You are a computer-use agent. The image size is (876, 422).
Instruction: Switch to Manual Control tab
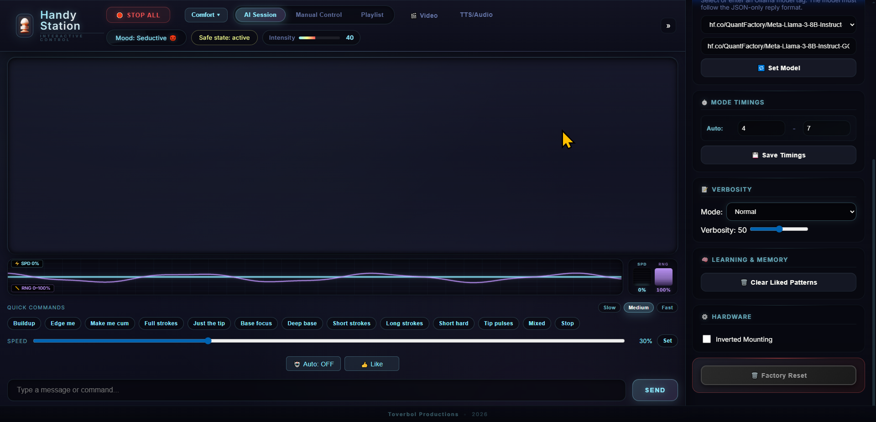click(318, 15)
